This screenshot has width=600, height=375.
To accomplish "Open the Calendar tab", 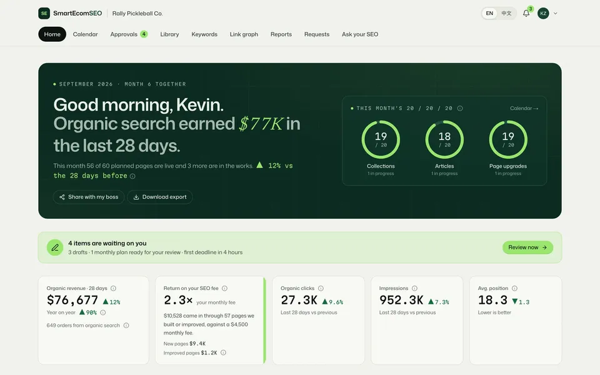I will pyautogui.click(x=86, y=34).
